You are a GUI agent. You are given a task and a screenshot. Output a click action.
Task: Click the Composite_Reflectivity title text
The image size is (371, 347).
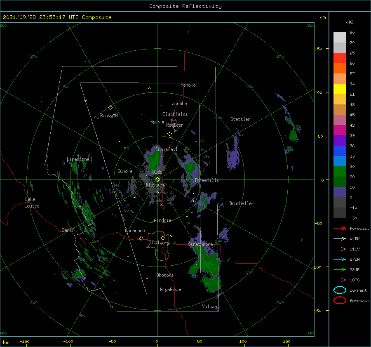pyautogui.click(x=185, y=6)
